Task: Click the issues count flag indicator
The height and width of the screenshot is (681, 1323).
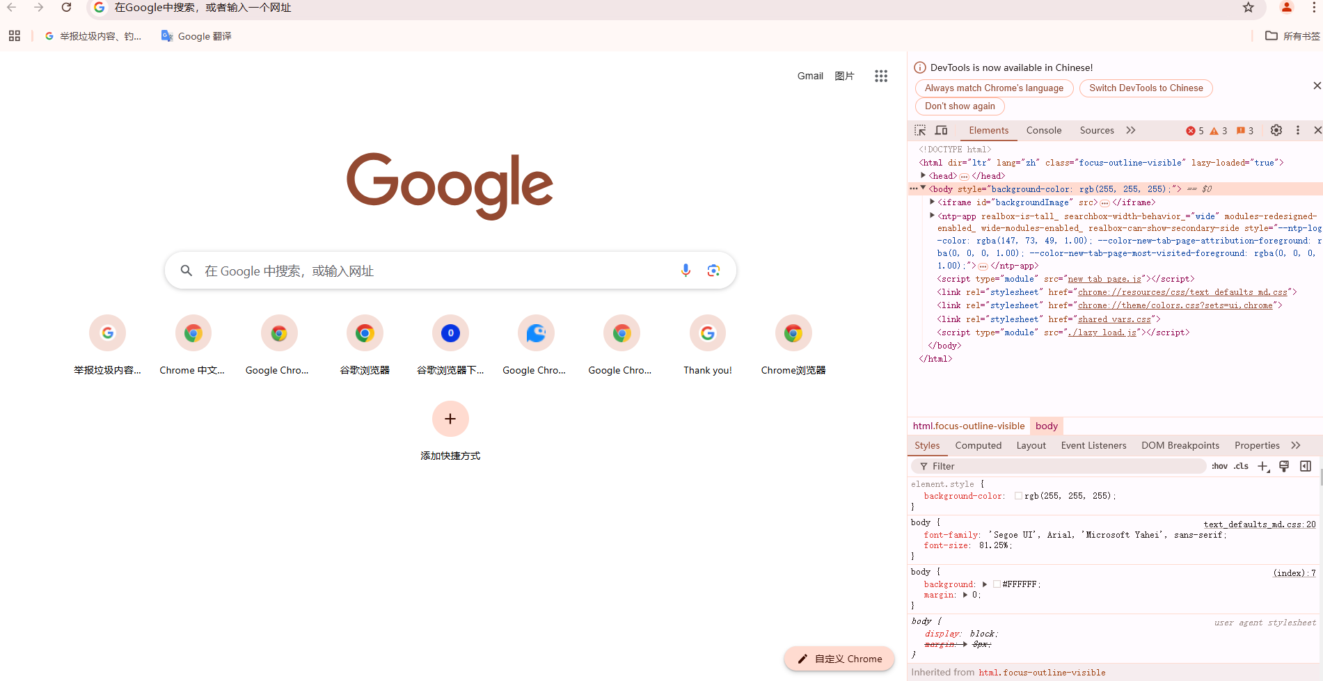Action: pyautogui.click(x=1245, y=131)
